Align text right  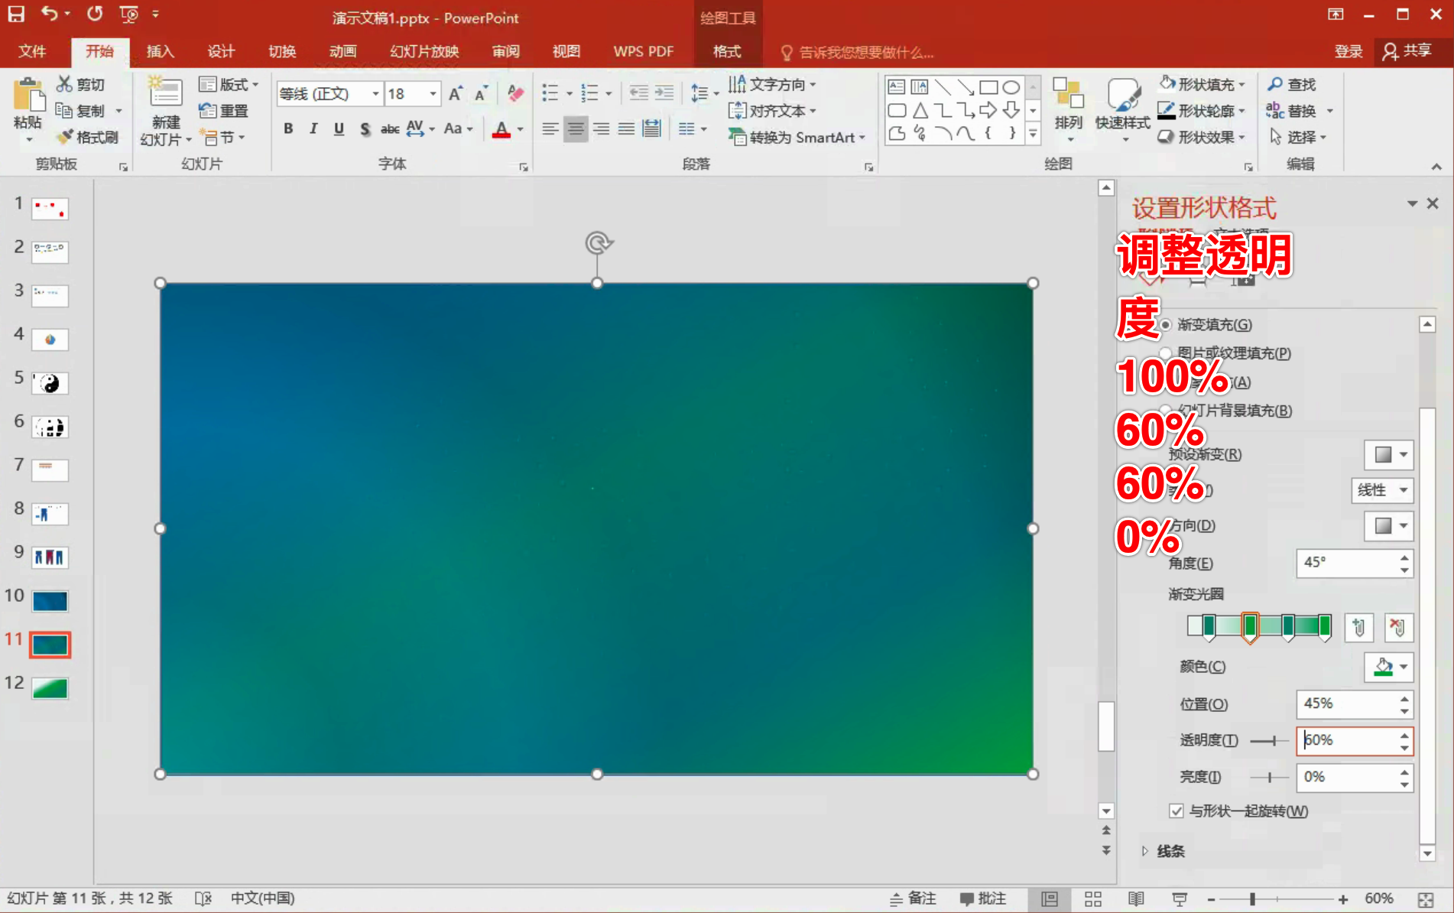tap(601, 128)
